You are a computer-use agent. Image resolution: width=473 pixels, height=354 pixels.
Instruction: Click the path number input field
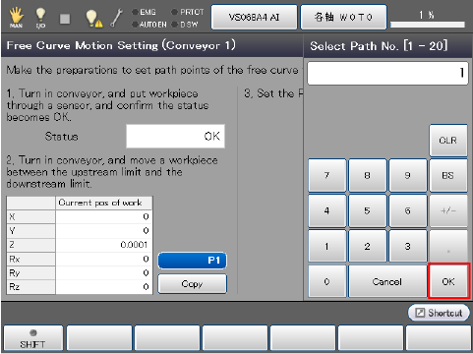387,73
